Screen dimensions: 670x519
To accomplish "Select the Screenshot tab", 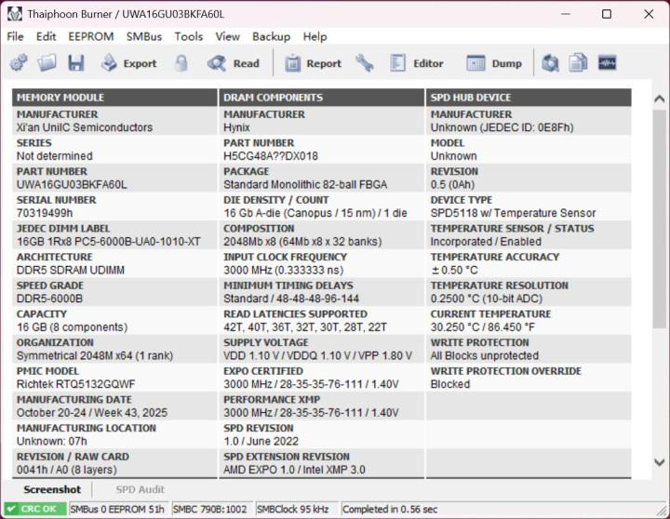I will [x=52, y=489].
